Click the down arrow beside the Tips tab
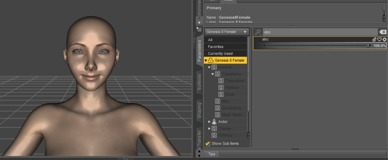The height and width of the screenshot is (160, 388). tap(199, 156)
